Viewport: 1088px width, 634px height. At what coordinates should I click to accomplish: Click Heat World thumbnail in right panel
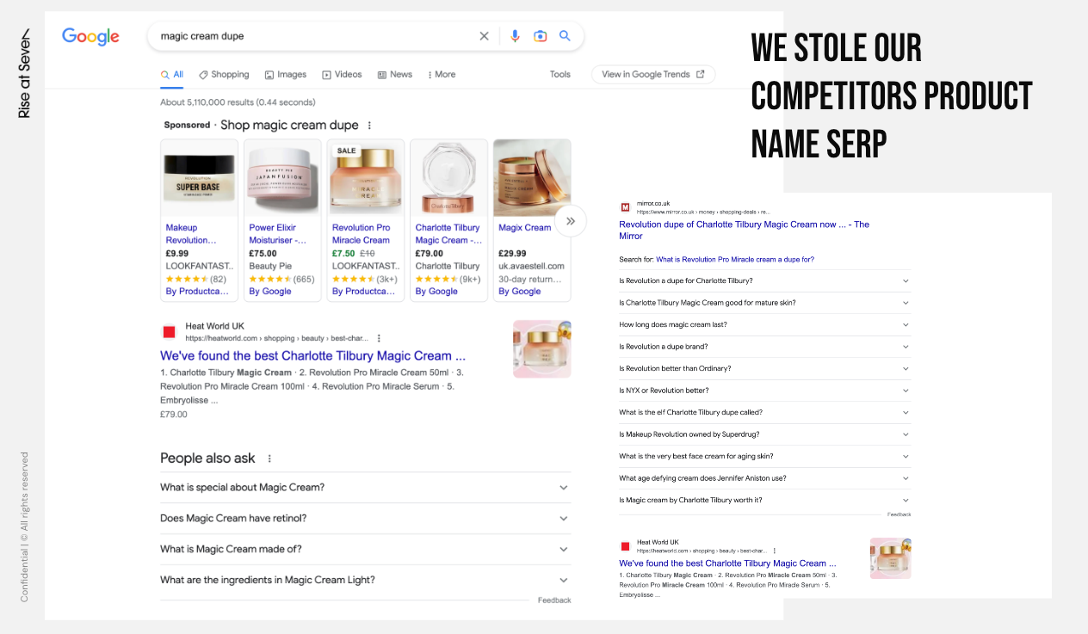tap(890, 558)
